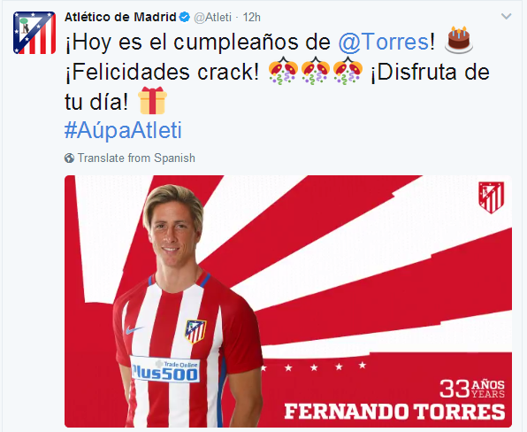
Task: Click the first confetti ball emoji
Action: pyautogui.click(x=283, y=70)
